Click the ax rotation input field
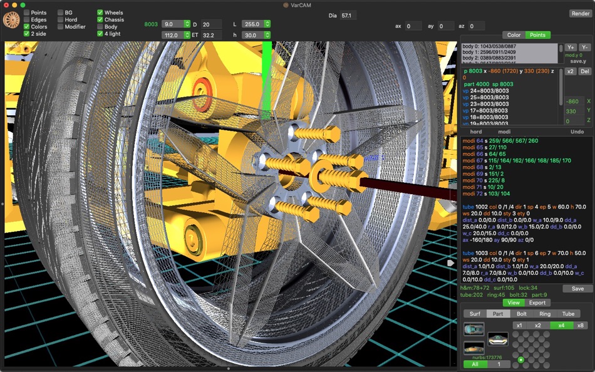The height and width of the screenshot is (372, 595). coord(413,26)
